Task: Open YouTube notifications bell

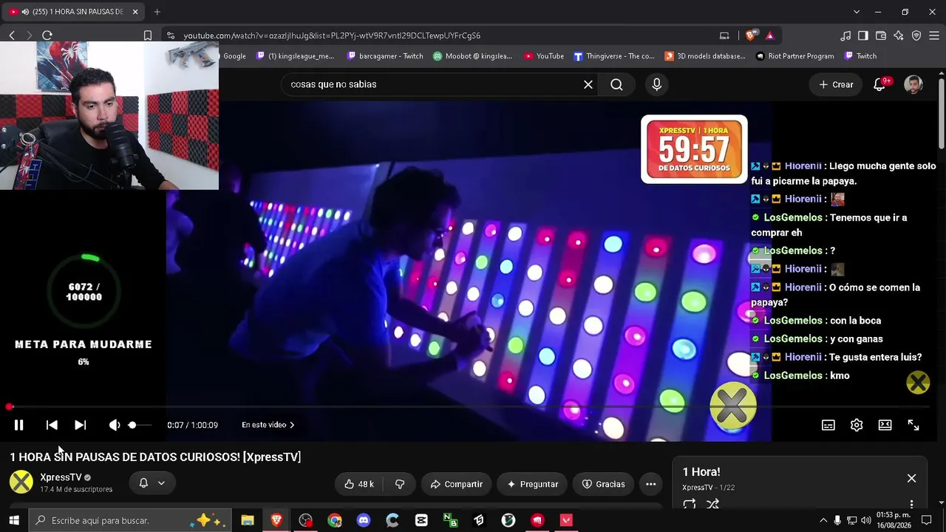Action: pos(879,84)
